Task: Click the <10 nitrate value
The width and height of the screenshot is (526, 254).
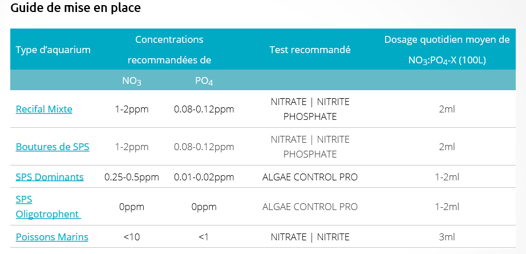Action: pyautogui.click(x=131, y=237)
